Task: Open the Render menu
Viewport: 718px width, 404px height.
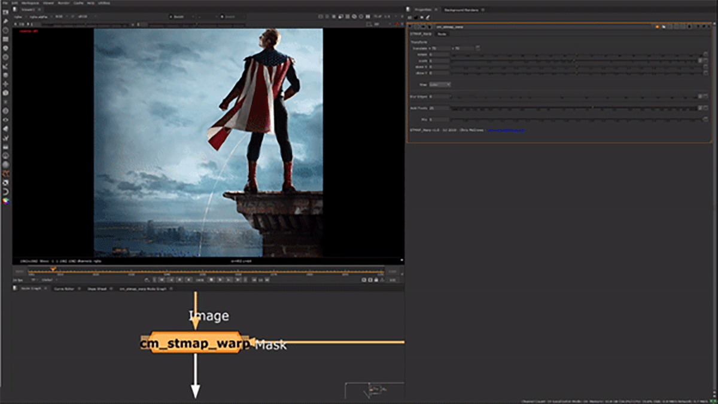Action: click(x=63, y=3)
